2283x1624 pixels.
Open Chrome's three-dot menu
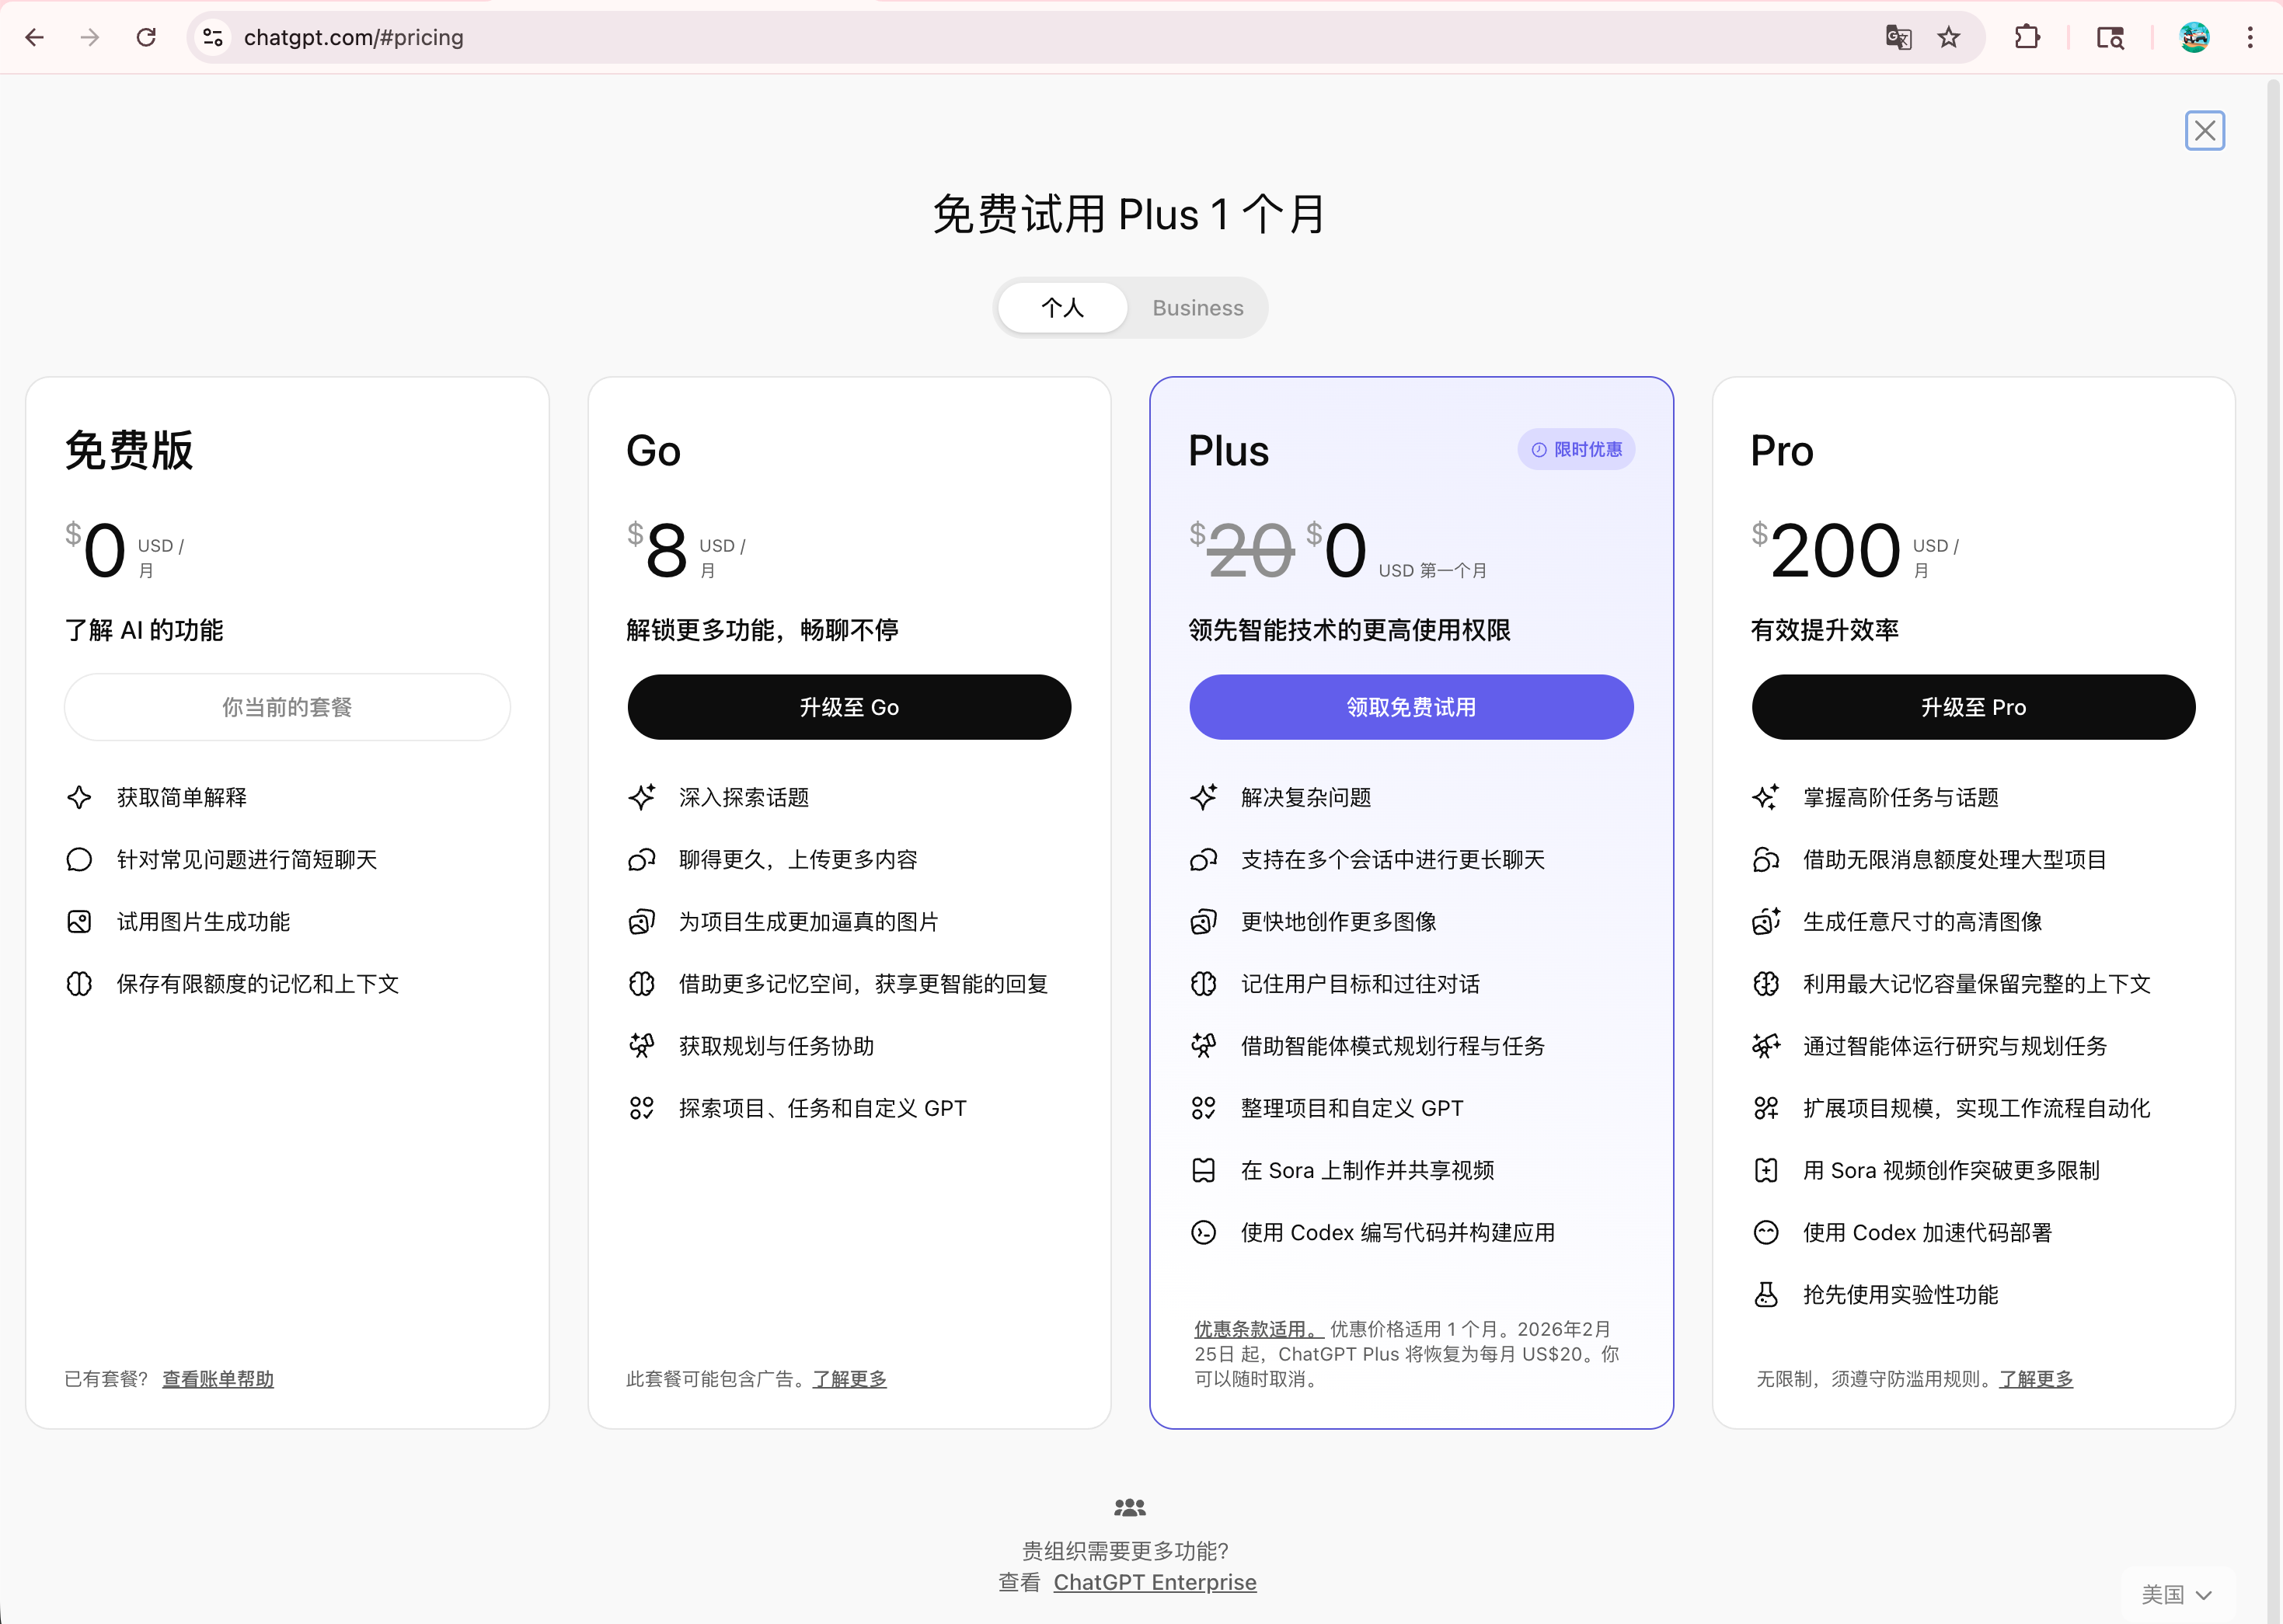tap(2250, 38)
